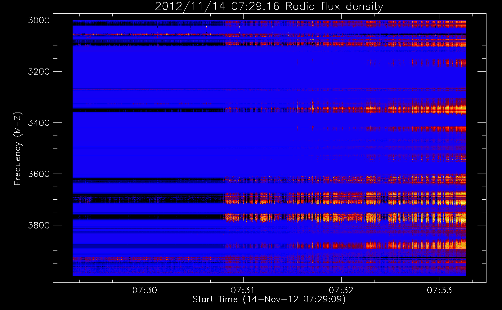
Task: Click the 07:30 time tick label
Action: (x=145, y=290)
